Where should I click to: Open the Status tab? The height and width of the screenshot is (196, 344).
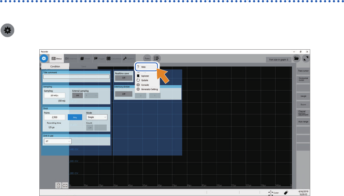point(57,58)
